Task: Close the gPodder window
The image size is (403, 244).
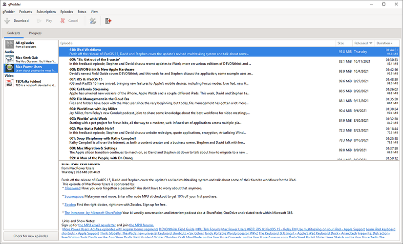Action: (x=396, y=4)
